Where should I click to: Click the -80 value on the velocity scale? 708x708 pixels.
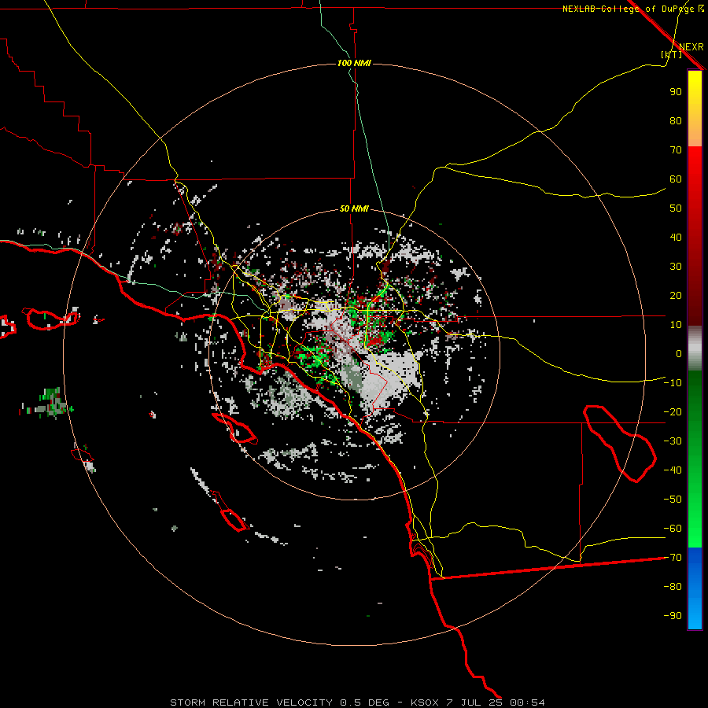tap(673, 587)
